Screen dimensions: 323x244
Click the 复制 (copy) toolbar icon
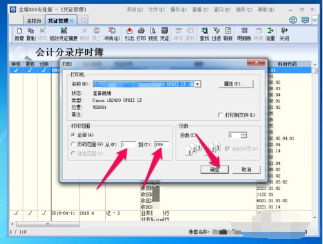pyautogui.click(x=31, y=34)
